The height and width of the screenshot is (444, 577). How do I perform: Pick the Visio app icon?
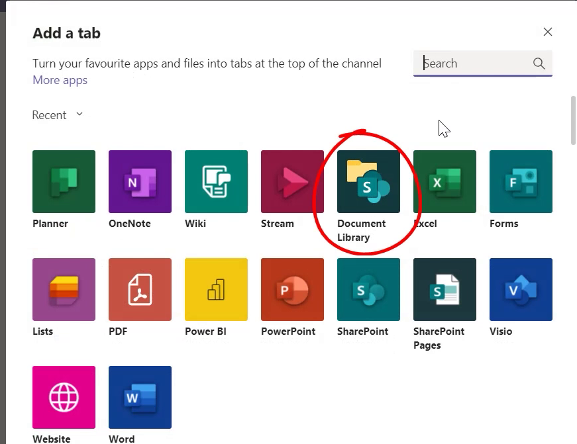coord(521,289)
